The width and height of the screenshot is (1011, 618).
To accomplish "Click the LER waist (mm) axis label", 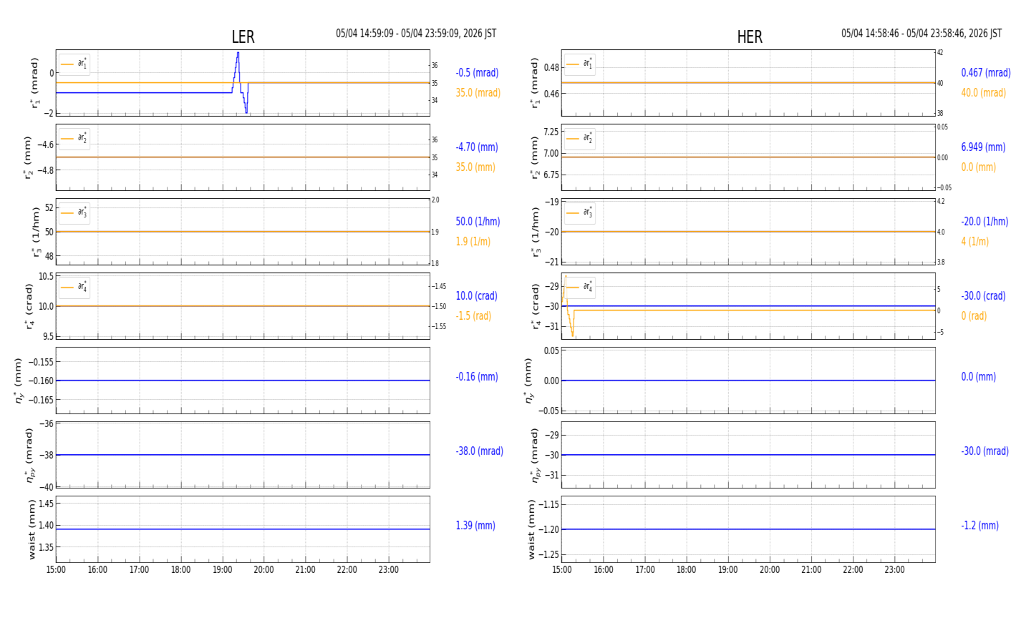I will coord(31,529).
